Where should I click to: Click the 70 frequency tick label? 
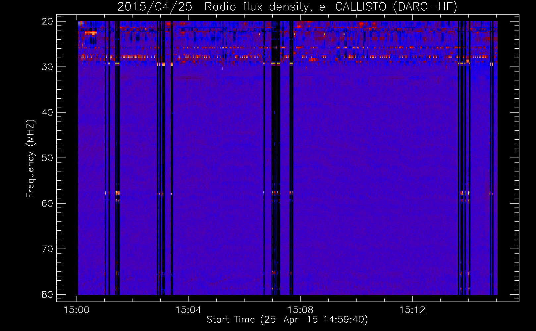tap(47, 249)
